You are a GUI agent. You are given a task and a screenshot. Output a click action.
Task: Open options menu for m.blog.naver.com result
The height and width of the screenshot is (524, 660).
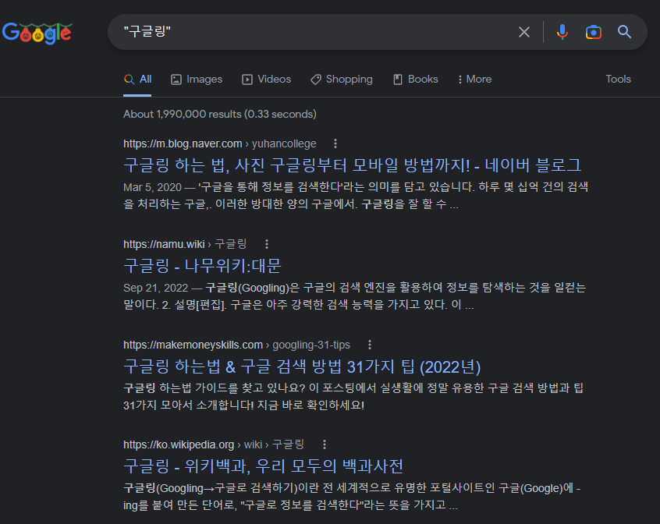point(335,143)
